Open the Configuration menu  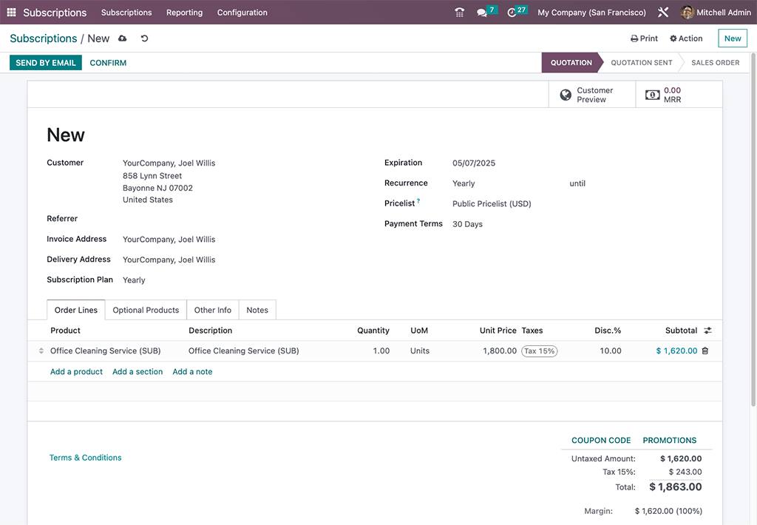coord(241,13)
